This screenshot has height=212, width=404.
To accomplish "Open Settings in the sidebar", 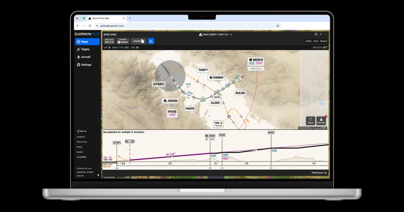I will [x=84, y=65].
